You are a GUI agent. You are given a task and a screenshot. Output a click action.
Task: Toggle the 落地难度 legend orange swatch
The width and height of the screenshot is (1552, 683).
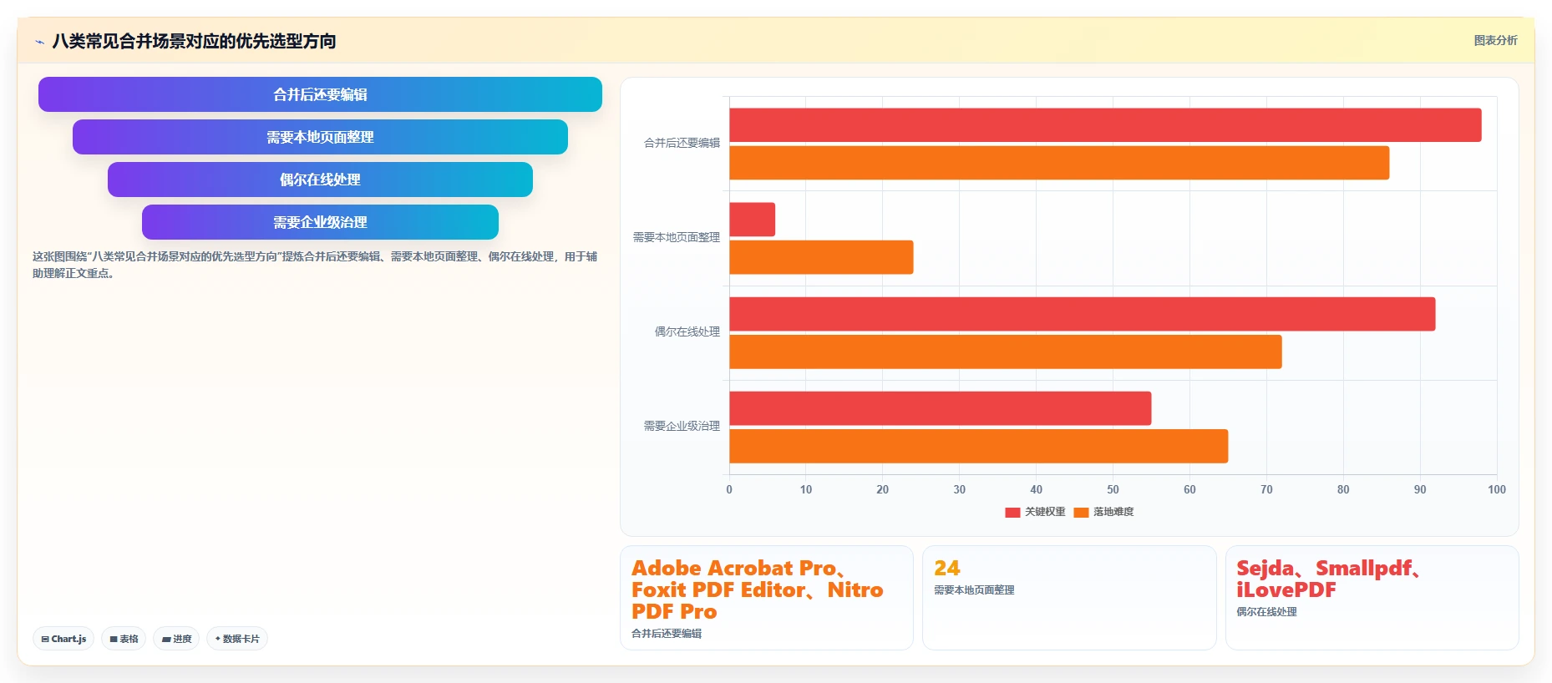click(1081, 512)
